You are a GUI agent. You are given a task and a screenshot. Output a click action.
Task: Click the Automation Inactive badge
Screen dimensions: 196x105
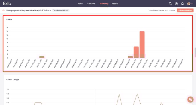tap(61, 10)
